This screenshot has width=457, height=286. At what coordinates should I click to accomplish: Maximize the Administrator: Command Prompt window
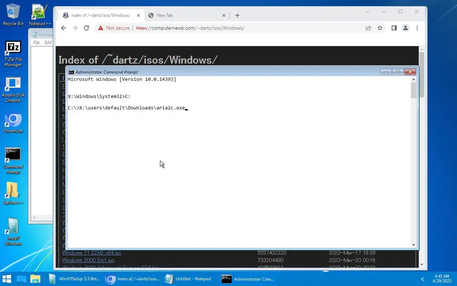(x=398, y=72)
